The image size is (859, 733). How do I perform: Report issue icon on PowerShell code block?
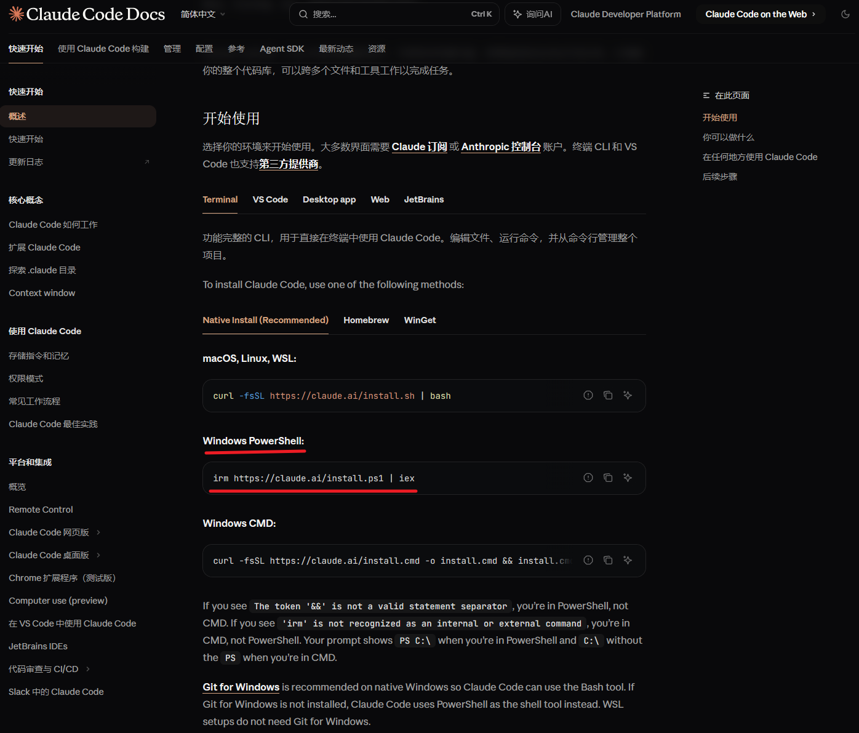(588, 478)
